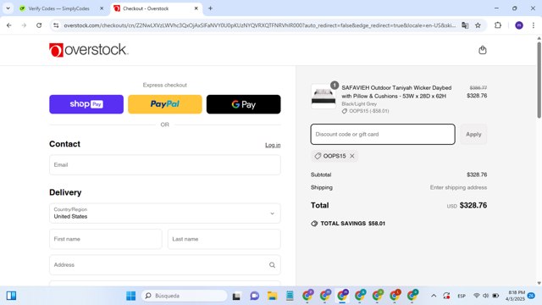Close the Verify Codes SimplyCodes tab
The height and width of the screenshot is (305, 542).
(102, 8)
